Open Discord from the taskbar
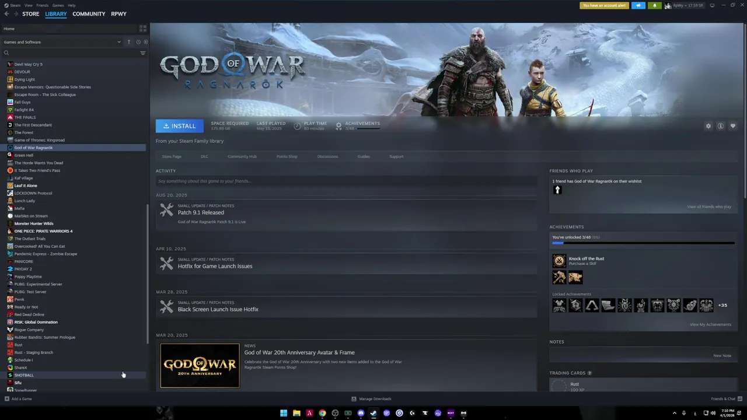 click(361, 413)
